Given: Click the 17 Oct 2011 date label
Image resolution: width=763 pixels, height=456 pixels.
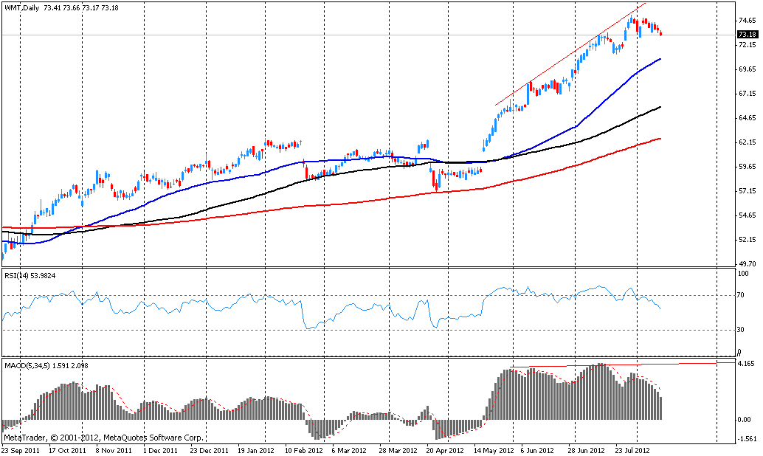Looking at the screenshot, I should (67, 450).
